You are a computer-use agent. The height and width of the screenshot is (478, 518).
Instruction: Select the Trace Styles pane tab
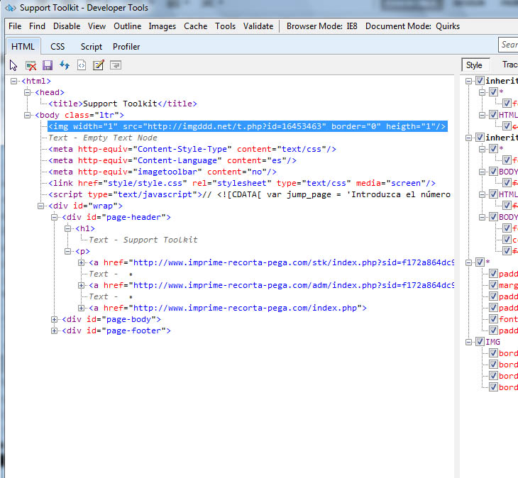pos(509,65)
